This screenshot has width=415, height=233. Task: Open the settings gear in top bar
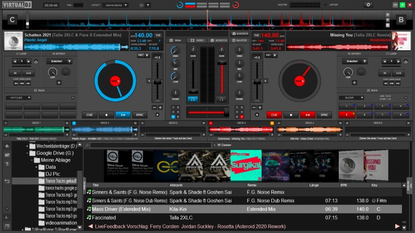point(369,5)
